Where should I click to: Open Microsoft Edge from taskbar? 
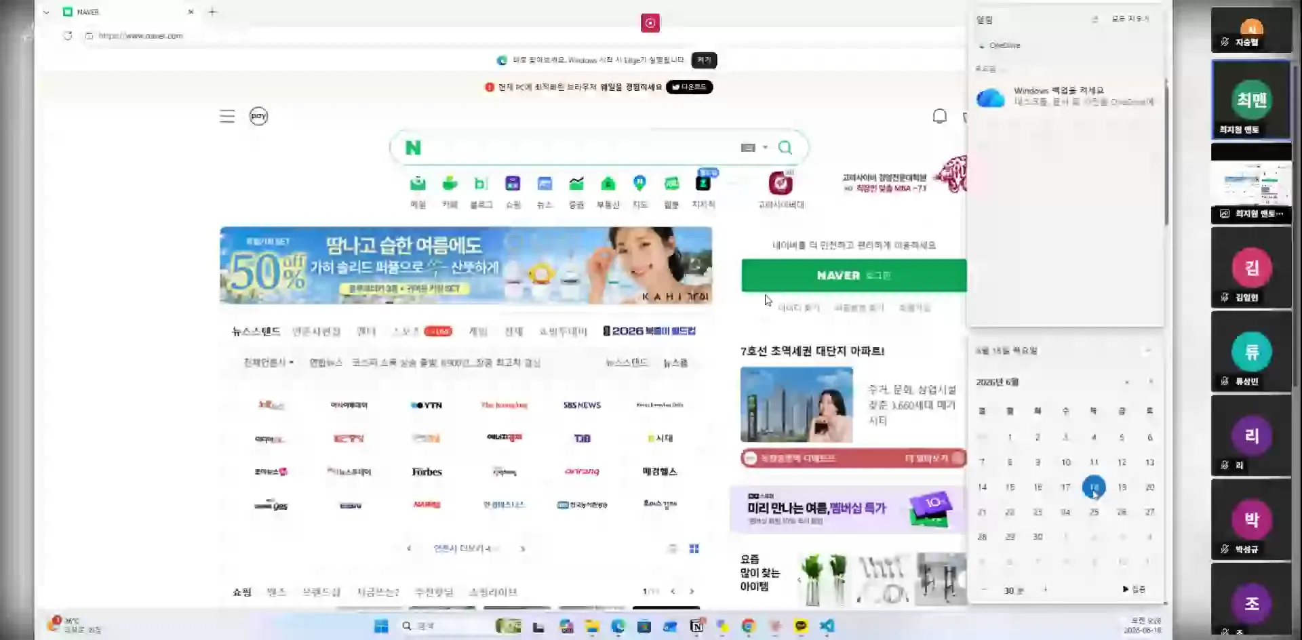[x=618, y=626]
